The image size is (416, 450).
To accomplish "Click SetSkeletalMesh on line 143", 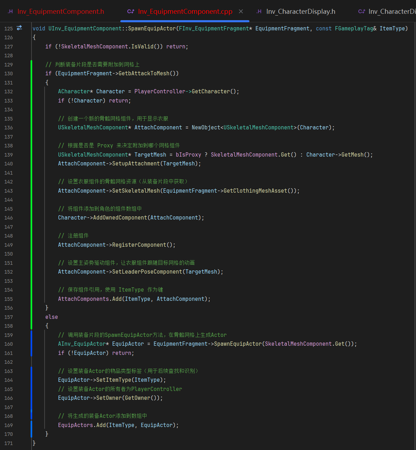I will (x=136, y=191).
